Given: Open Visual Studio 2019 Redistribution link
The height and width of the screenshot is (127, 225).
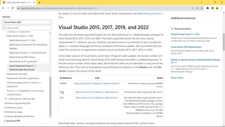Looking at the screenshot, I should [186, 47].
